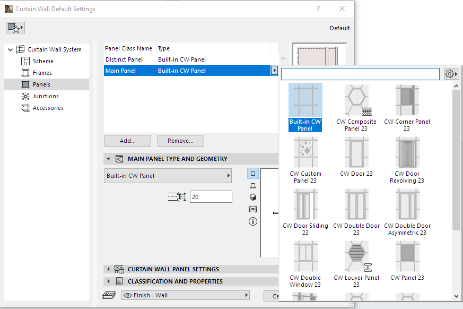Collapse the Main Panel Type and Geometry section

(x=109, y=159)
